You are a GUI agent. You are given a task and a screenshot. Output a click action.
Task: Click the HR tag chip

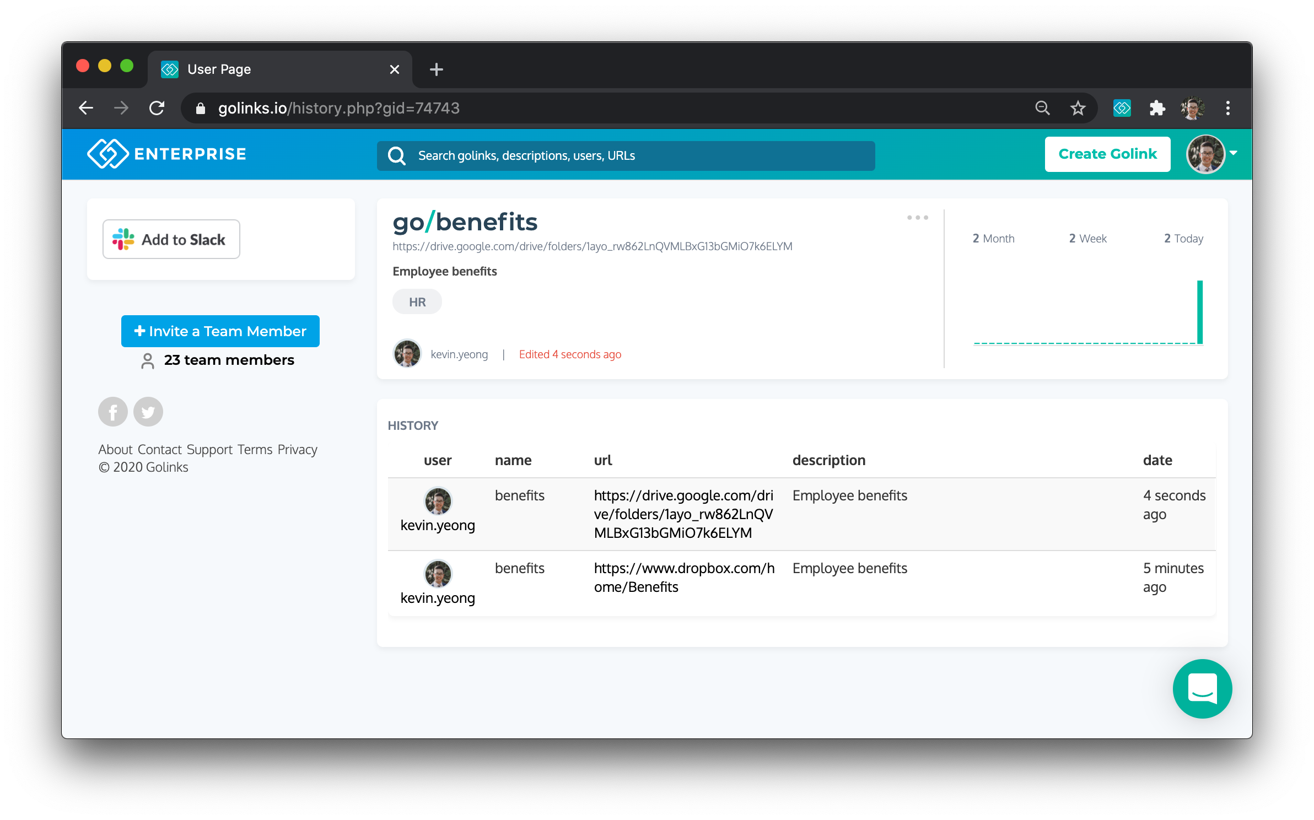417,302
